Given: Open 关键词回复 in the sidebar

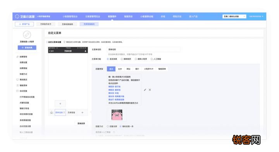Looking at the screenshot, I should [24, 102].
